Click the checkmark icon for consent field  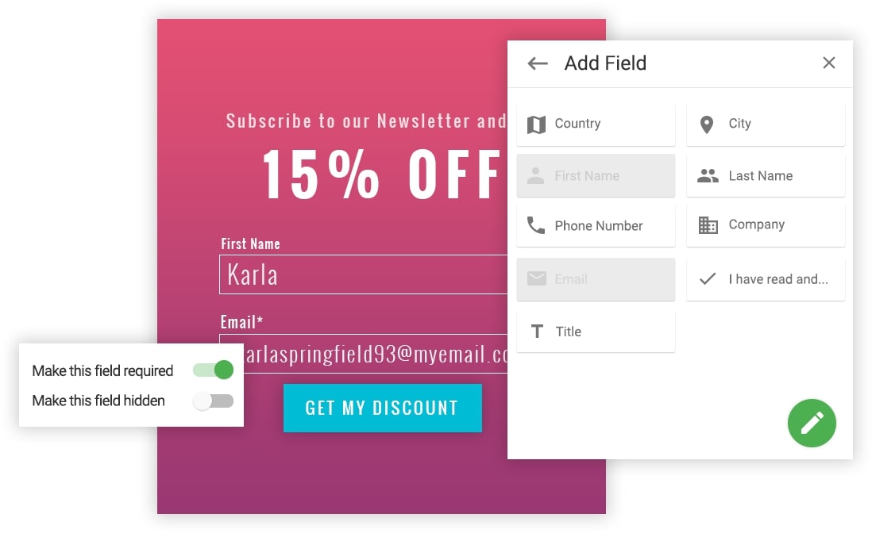(707, 279)
